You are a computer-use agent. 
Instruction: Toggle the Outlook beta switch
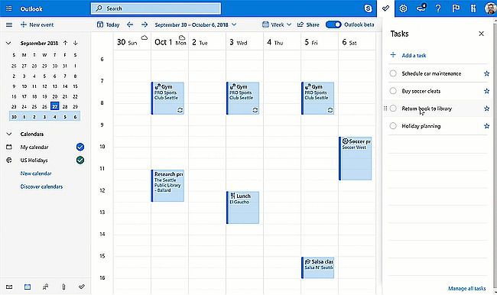333,24
